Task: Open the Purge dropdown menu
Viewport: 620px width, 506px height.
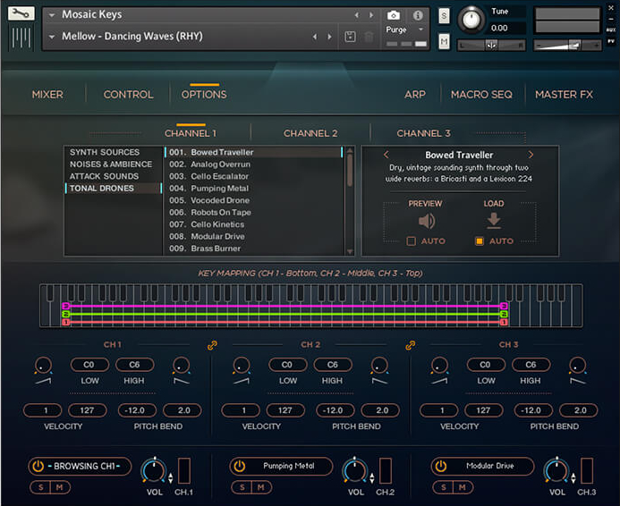Action: (x=420, y=30)
